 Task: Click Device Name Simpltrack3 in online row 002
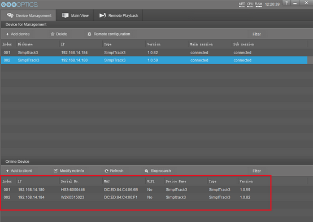[176, 197]
